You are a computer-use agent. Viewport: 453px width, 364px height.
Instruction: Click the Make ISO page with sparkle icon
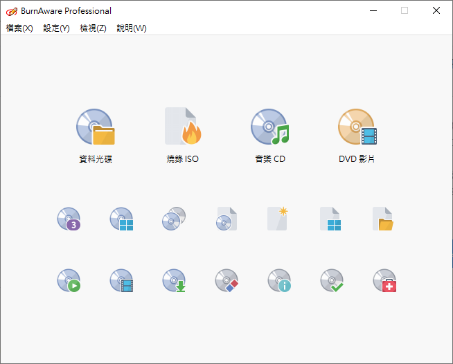278,219
